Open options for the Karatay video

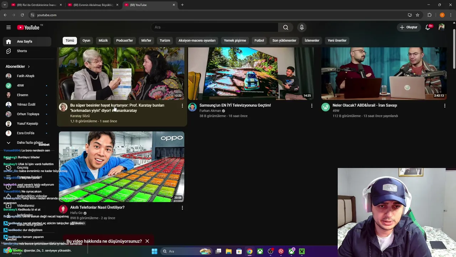point(182,106)
